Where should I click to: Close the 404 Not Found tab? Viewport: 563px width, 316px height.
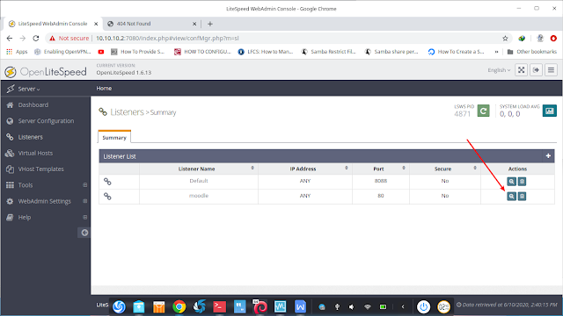pos(194,24)
